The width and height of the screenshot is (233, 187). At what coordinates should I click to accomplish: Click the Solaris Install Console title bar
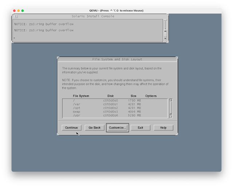tap(93, 16)
